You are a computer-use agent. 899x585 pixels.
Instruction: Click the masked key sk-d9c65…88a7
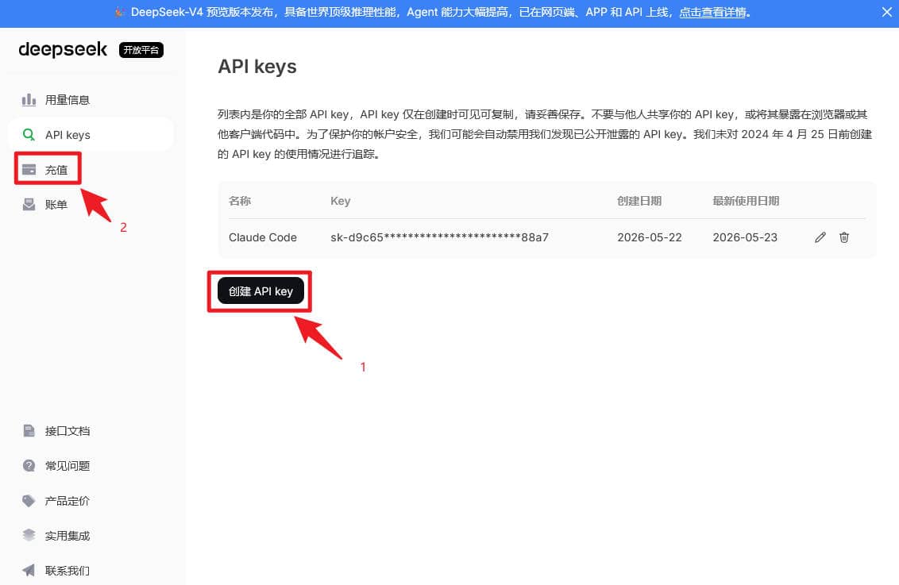point(439,237)
